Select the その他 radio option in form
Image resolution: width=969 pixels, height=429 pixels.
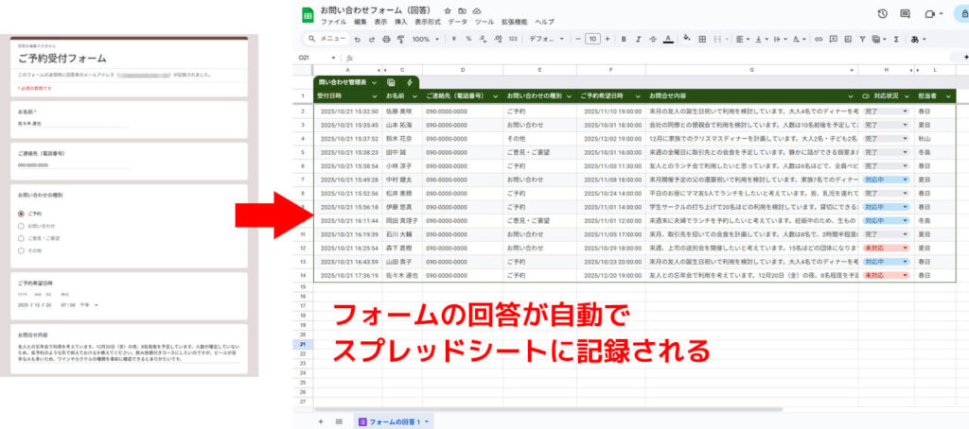coord(21,250)
